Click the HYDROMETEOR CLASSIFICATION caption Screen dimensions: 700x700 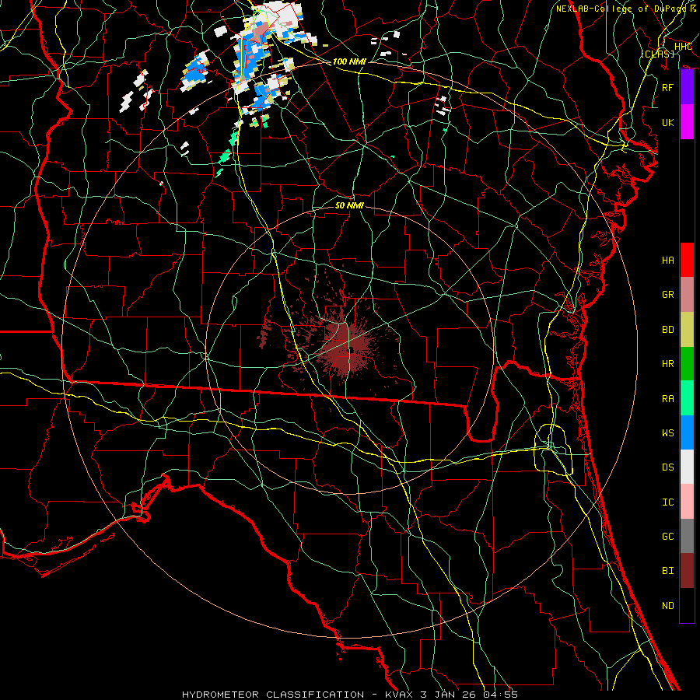pos(273,695)
